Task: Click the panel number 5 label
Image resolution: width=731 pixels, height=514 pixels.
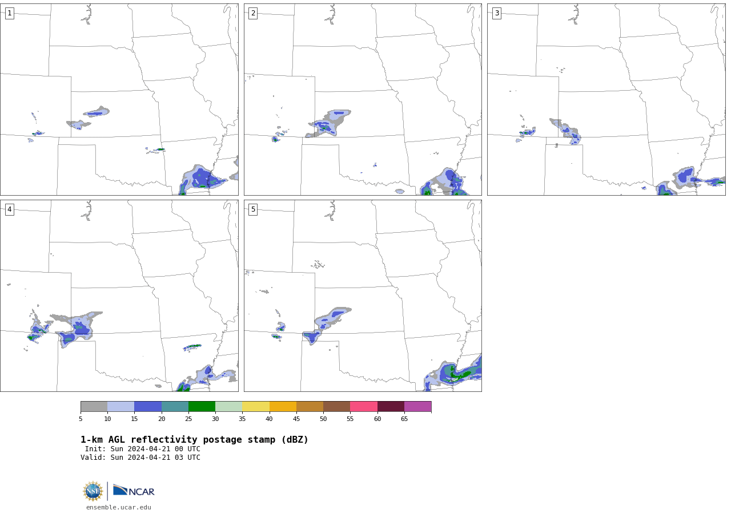Action: (x=253, y=209)
